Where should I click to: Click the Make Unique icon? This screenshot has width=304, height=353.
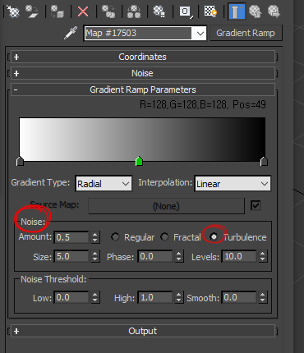pos(134,11)
